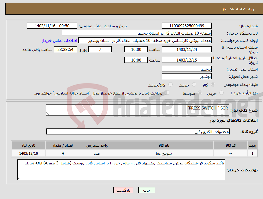Select the کالا/خدمت radio button
This screenshot has height=199, width=263.
click(x=170, y=85)
